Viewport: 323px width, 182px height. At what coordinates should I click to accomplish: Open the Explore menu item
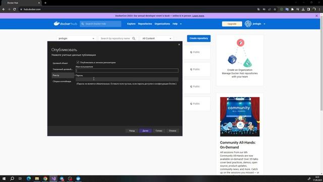coord(131,24)
